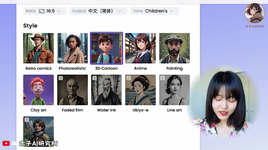The height and width of the screenshot is (150, 268).
Task: Choose the Painting style
Action: click(x=174, y=48)
